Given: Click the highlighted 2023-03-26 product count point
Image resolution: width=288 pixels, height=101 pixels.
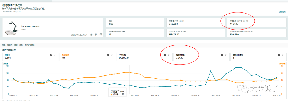Looking at the screenshot, I should [x=130, y=72].
